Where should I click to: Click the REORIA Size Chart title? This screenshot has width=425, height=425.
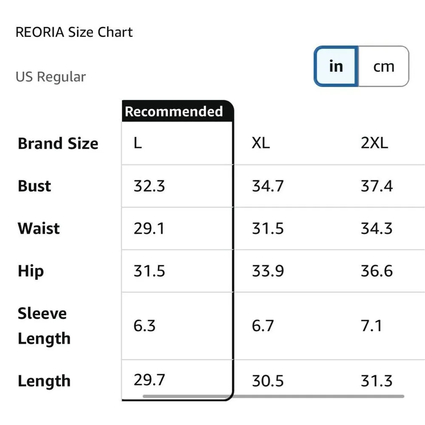(74, 32)
